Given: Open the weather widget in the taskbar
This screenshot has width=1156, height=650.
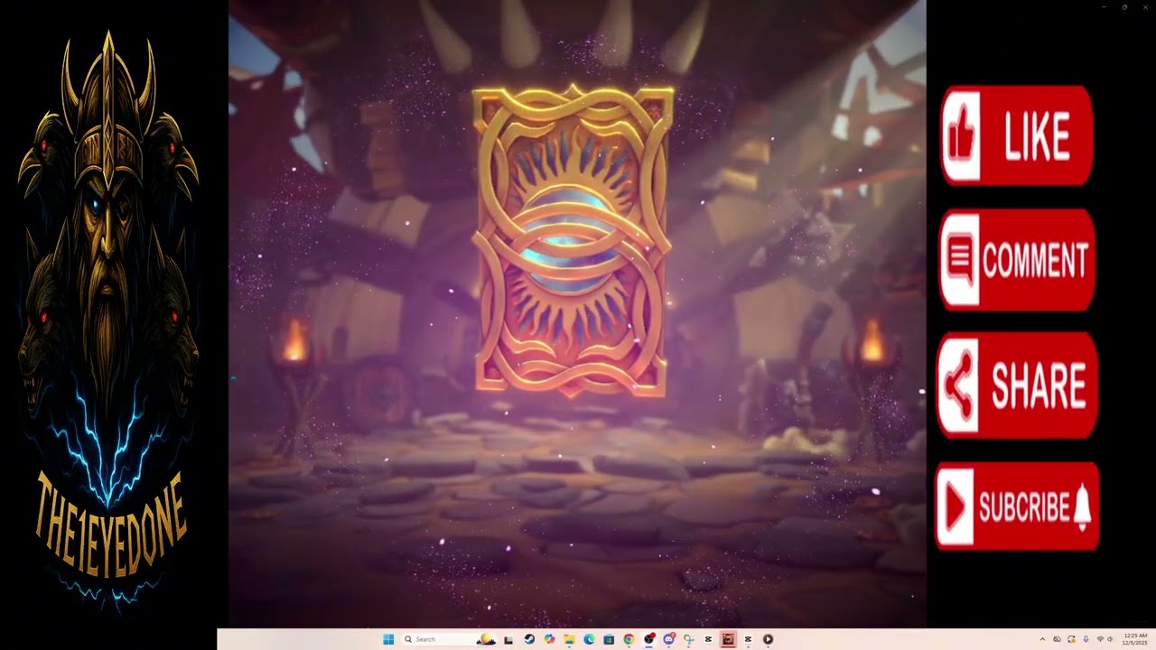Looking at the screenshot, I should [486, 639].
